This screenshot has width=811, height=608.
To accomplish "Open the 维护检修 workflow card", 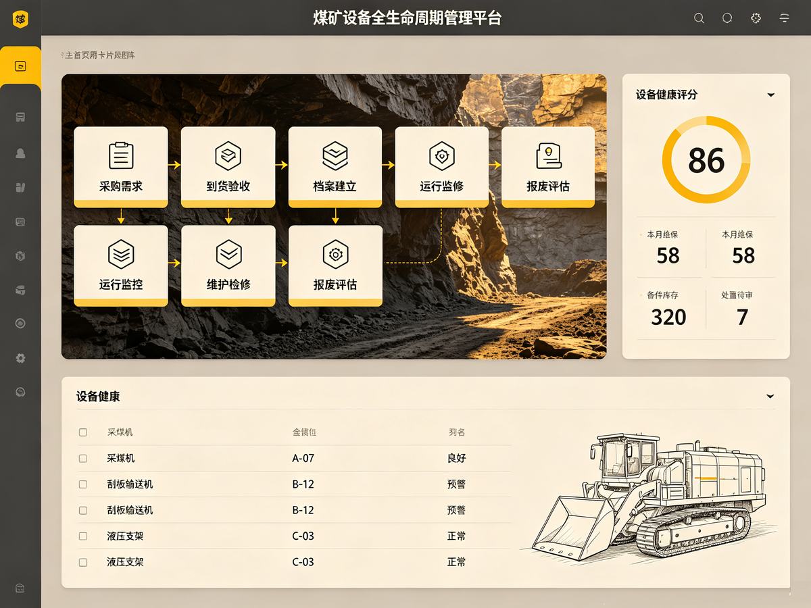I will 228,265.
